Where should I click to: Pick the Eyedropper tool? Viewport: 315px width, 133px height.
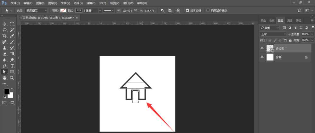(x=12, y=36)
